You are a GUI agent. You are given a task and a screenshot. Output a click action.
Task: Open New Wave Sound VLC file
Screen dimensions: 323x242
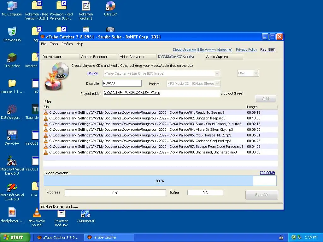click(x=37, y=217)
